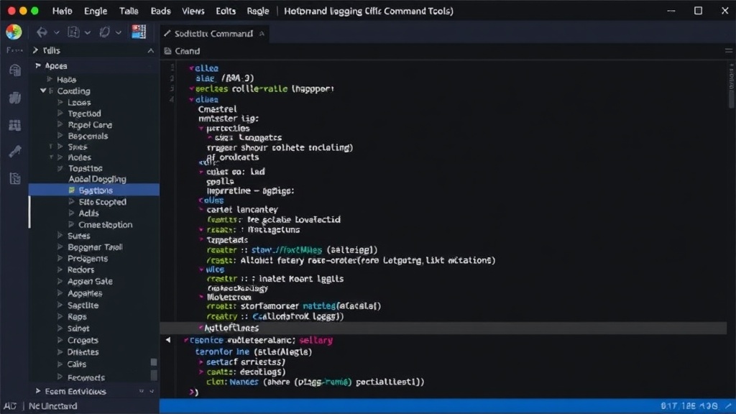
Task: Open the Engle menu
Action: 96,11
